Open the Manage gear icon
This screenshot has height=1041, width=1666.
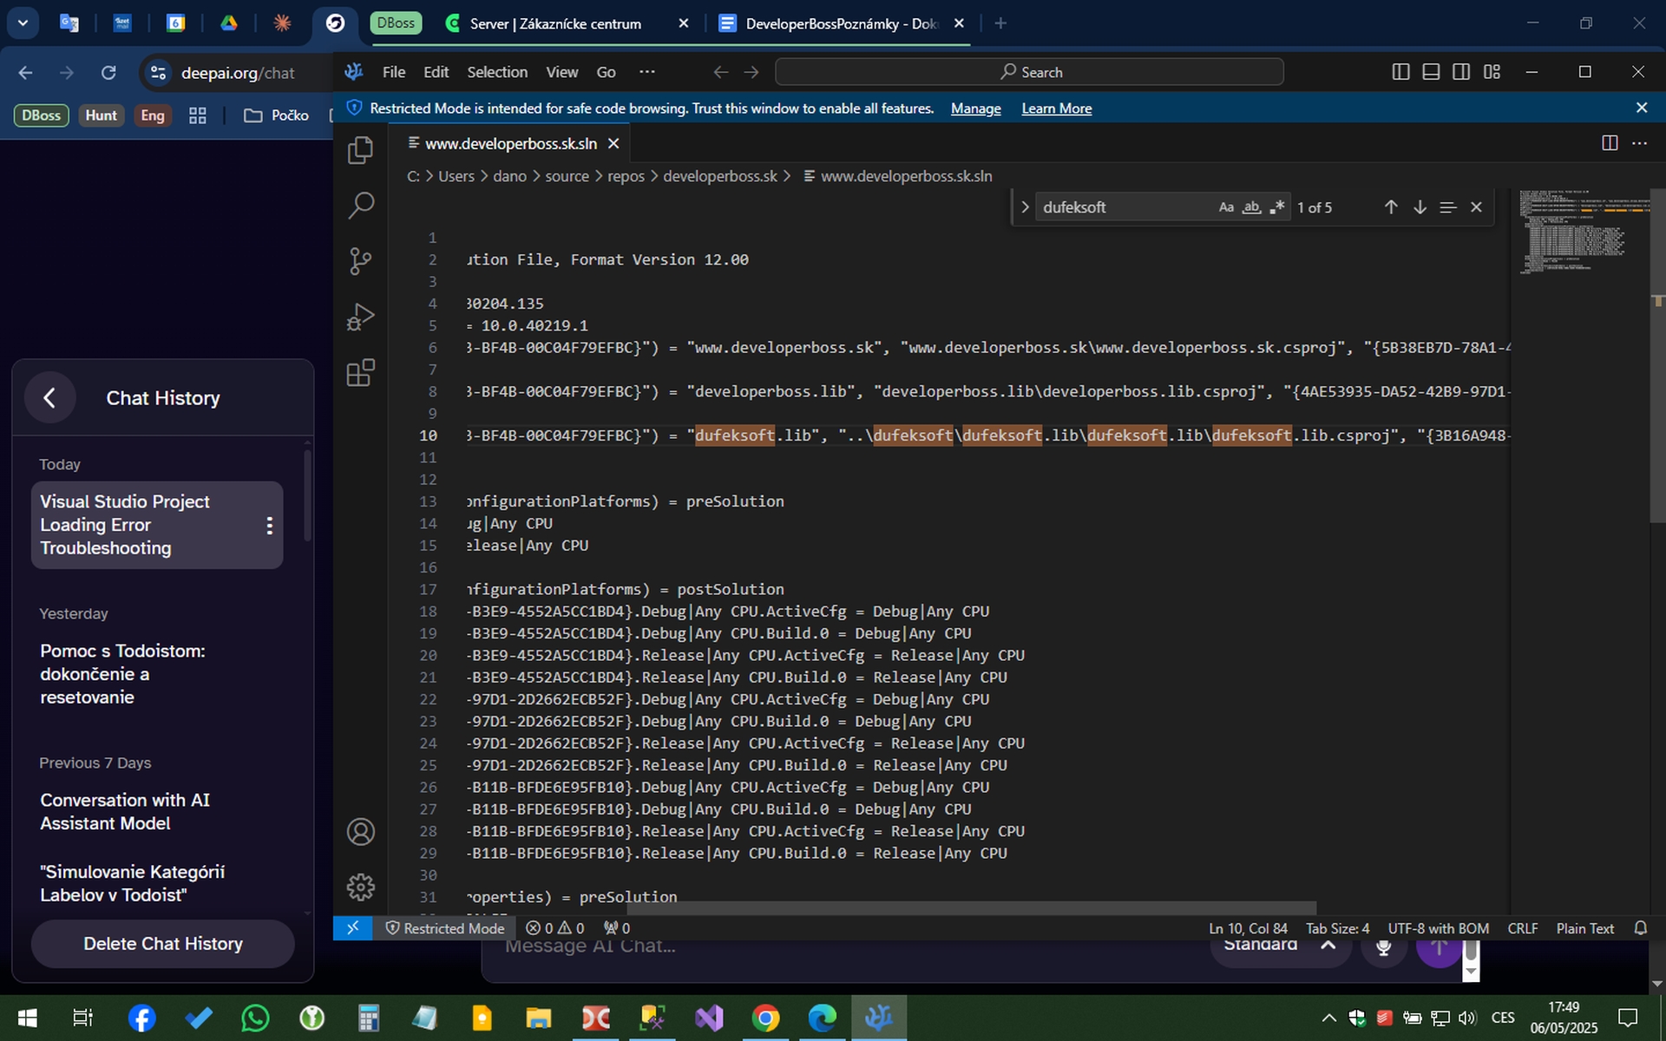pos(360,887)
